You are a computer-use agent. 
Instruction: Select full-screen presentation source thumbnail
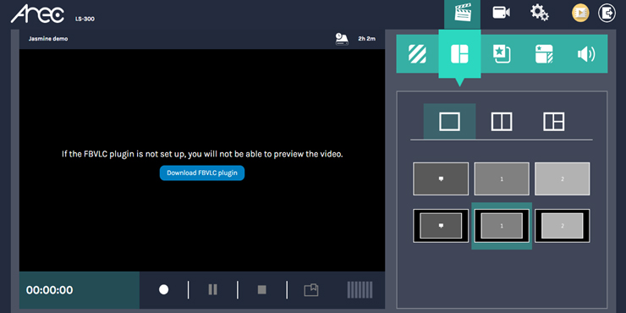coord(441,178)
